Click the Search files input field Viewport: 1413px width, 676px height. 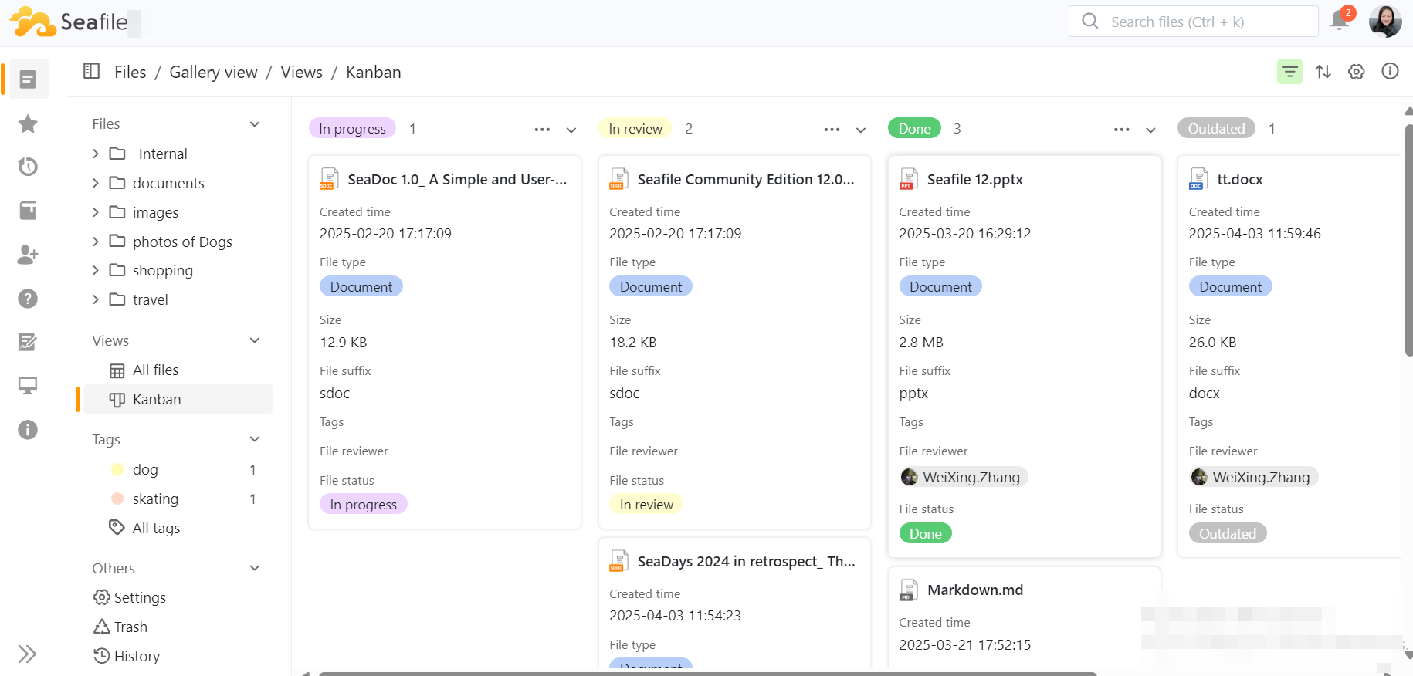tap(1205, 22)
